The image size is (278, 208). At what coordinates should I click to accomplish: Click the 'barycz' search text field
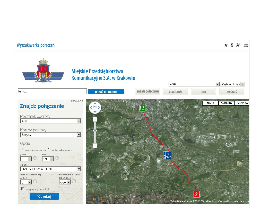point(52,91)
